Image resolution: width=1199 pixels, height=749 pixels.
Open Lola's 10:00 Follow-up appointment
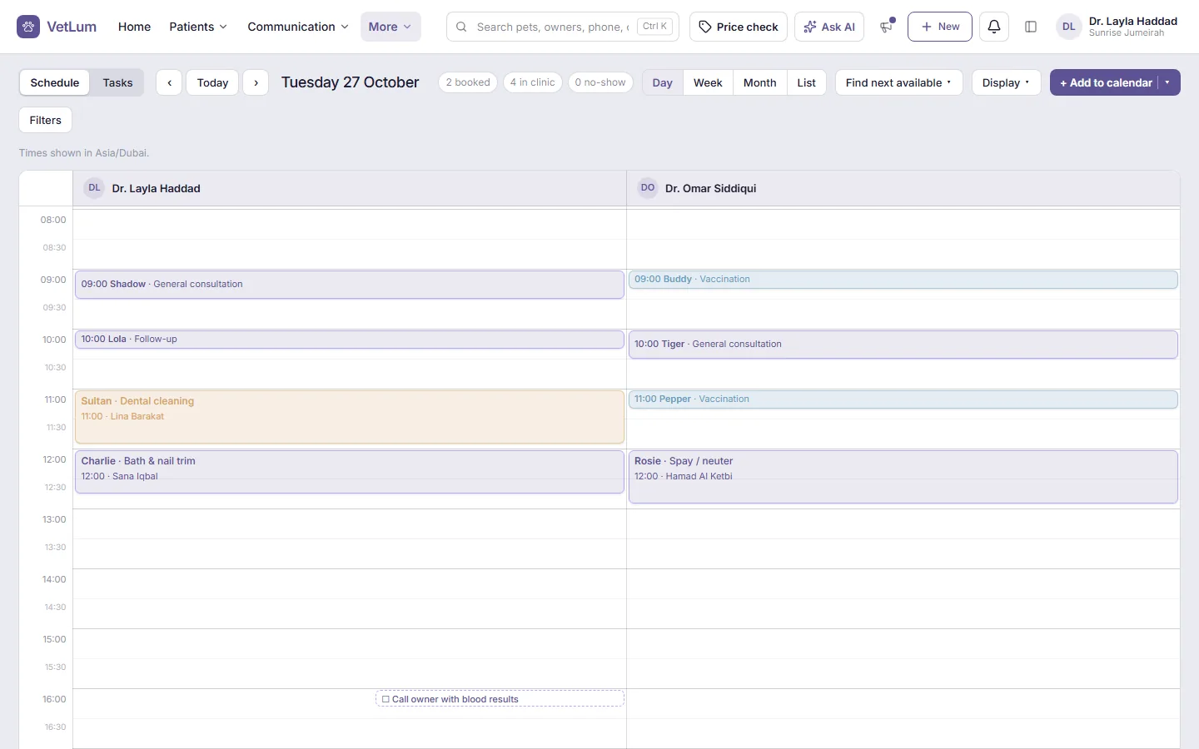click(x=350, y=340)
